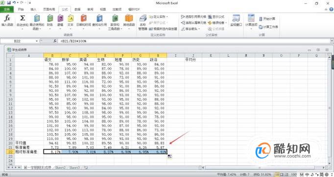The width and height of the screenshot is (334, 177).
Task: Expand the Calculation Options dropdown
Action: pyautogui.click(x=251, y=22)
